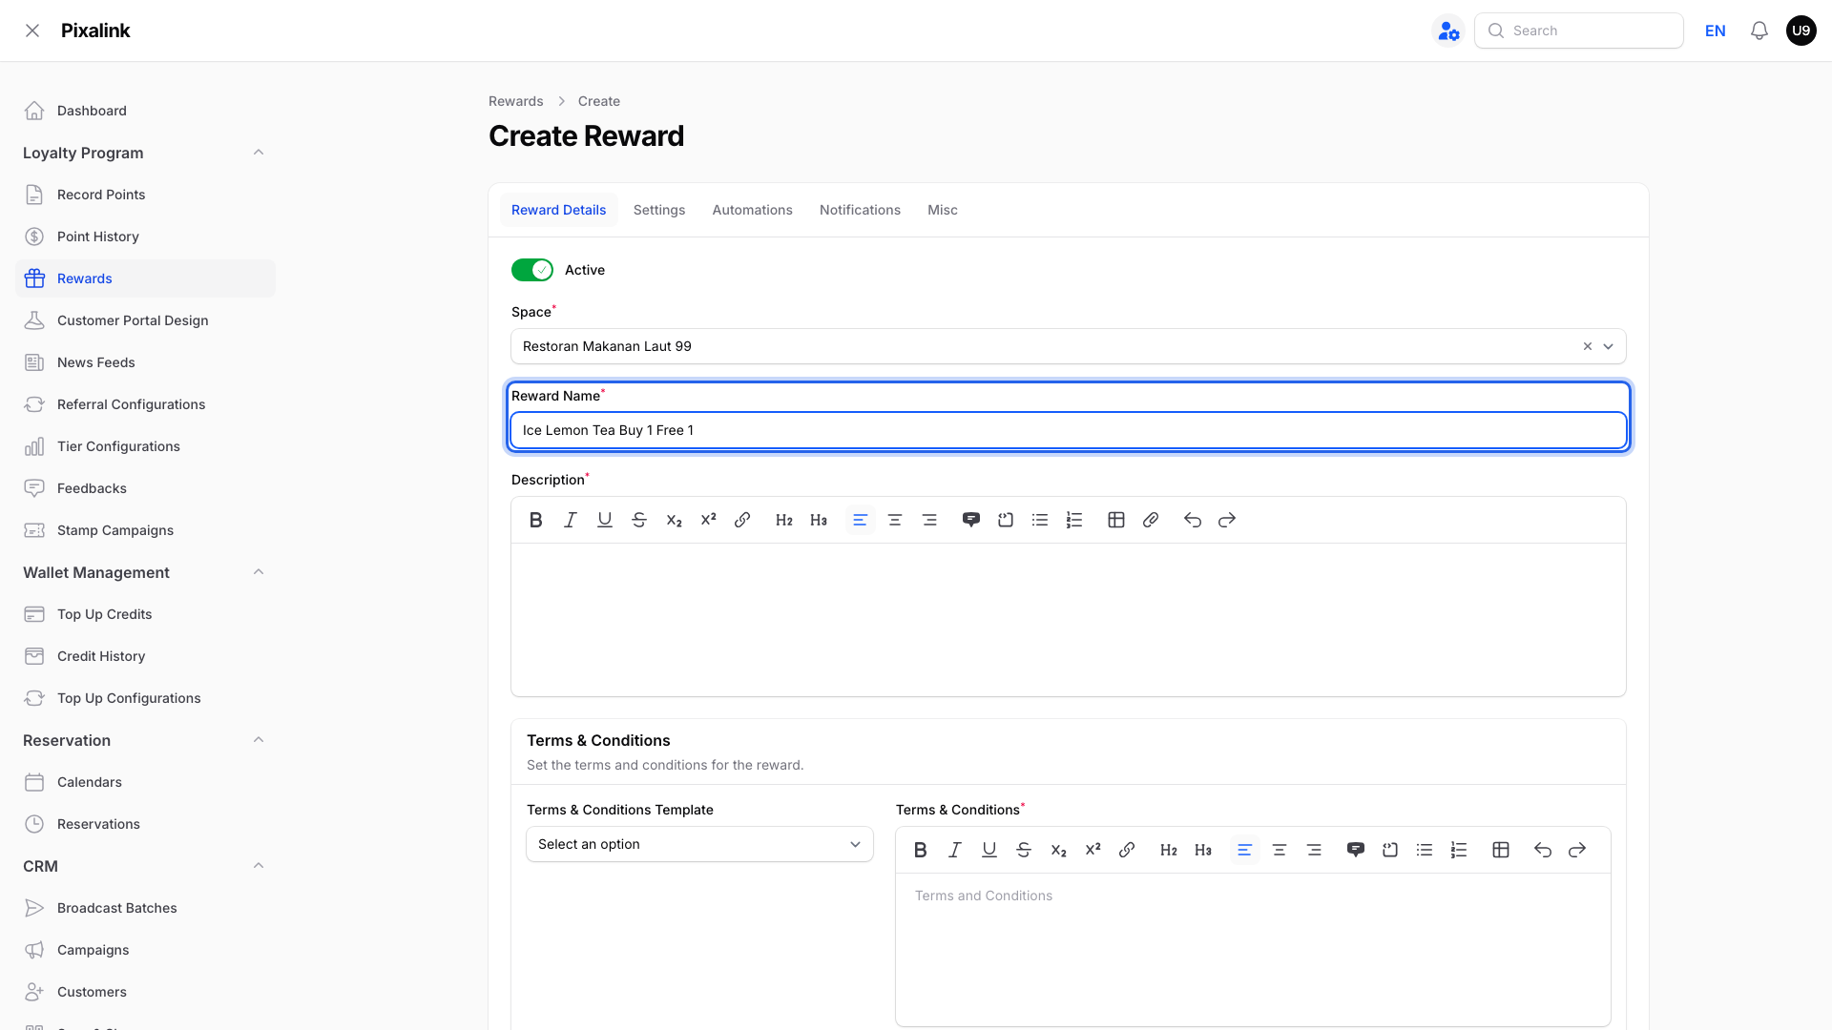Collapse the Wallet Management section
Image resolution: width=1832 pixels, height=1030 pixels.
(259, 572)
